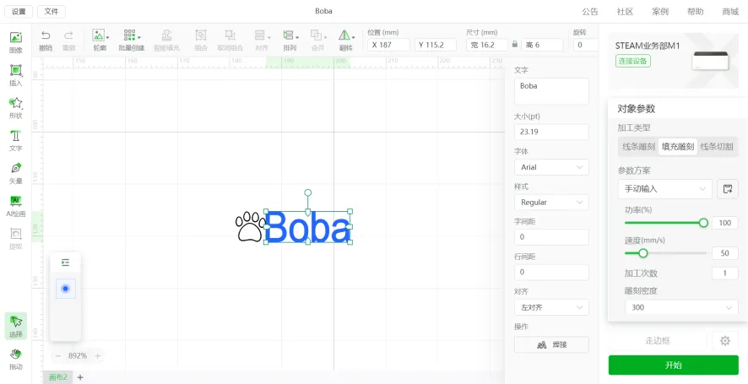Select the 矢量 vector pen tool
The width and height of the screenshot is (748, 384).
tap(16, 173)
